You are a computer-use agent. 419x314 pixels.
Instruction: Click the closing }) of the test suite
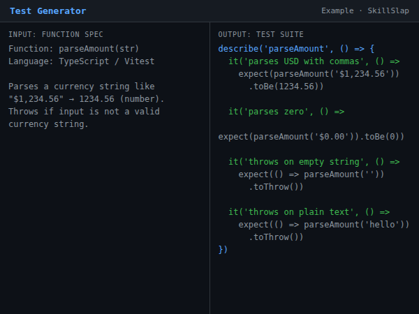223,250
